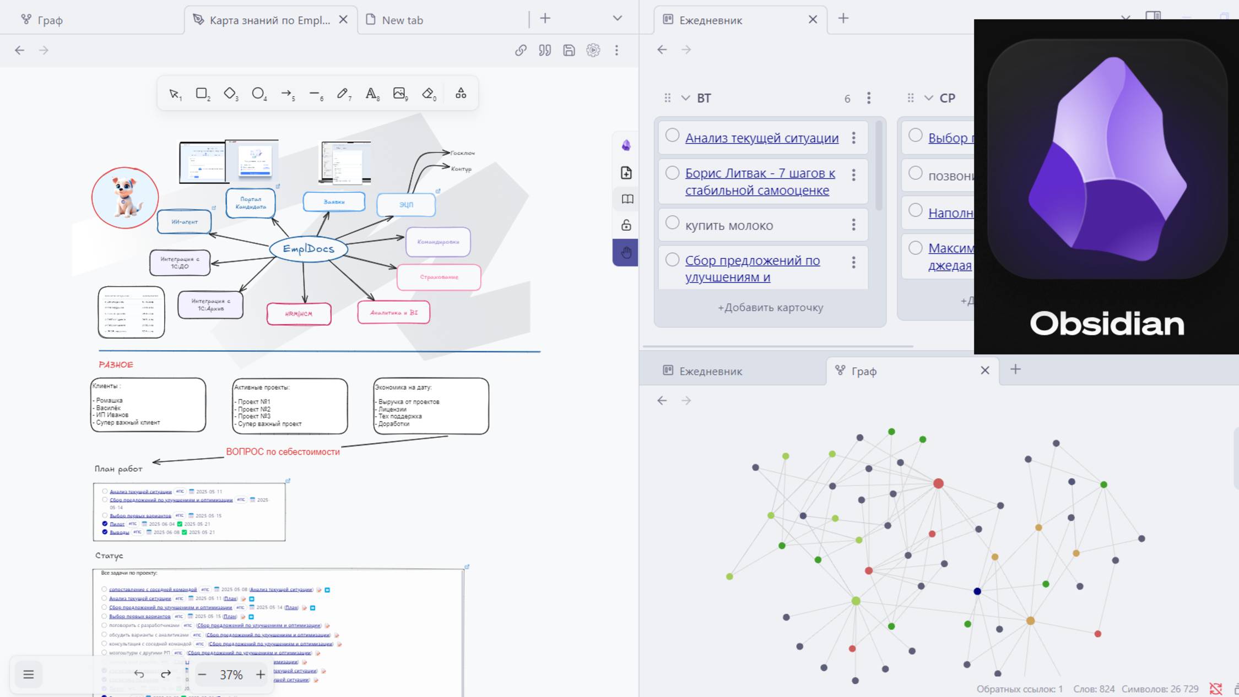Viewport: 1239px width, 697px height.
Task: Open menu for купить молоко card
Action: point(853,225)
